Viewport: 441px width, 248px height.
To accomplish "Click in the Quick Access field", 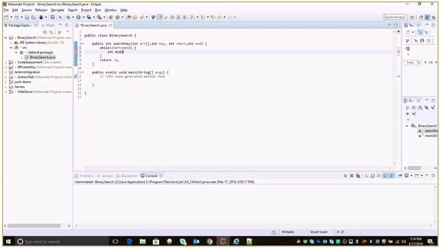I will (x=393, y=17).
